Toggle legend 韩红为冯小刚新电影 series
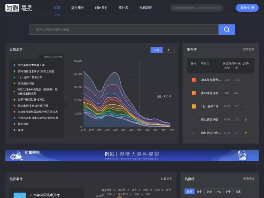Image resolution: width=264 pixels, height=198 pixels. (36, 91)
